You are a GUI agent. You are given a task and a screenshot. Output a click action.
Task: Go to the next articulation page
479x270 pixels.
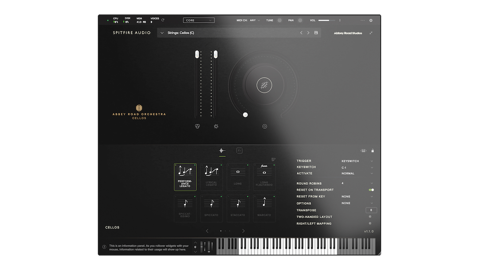[x=243, y=231]
